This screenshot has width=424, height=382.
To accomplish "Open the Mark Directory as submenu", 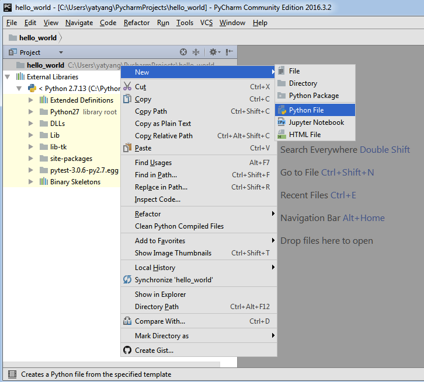I will pyautogui.click(x=199, y=335).
